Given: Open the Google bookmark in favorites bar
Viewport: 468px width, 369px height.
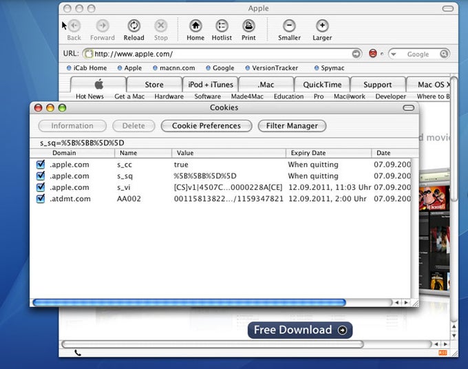Looking at the screenshot, I should 220,68.
